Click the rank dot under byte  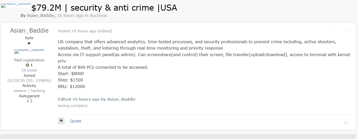(29, 43)
